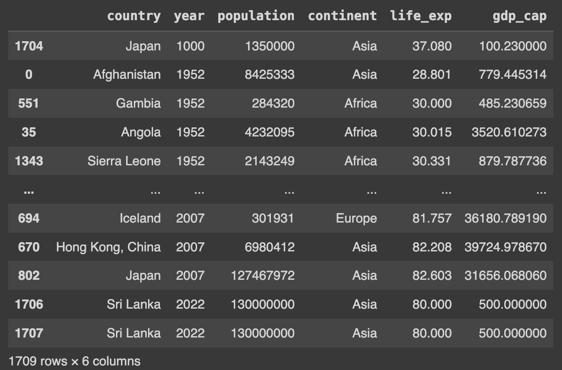Viewport: 562px width, 370px height.
Task: Click the Europe continent cell
Action: point(356,218)
